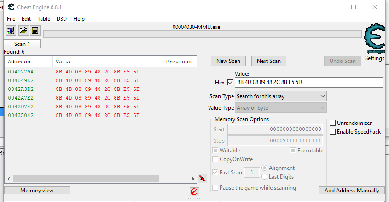Image resolution: width=389 pixels, height=202 pixels.
Task: Open the Value Type dropdown
Action: coord(280,108)
